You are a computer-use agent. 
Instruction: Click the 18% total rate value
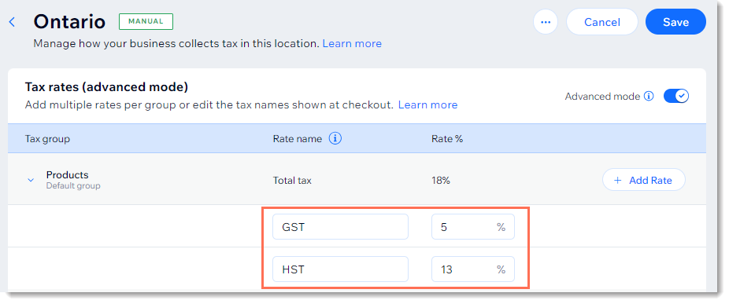click(441, 181)
